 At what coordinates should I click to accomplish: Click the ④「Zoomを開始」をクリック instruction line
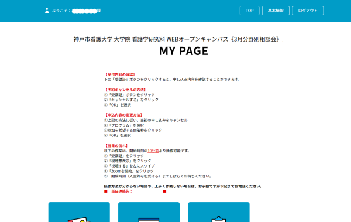click(x=129, y=171)
